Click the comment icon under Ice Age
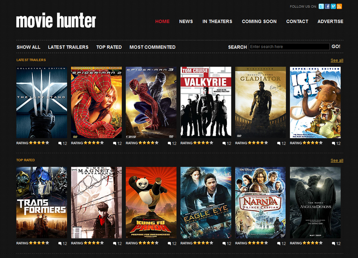Image resolution: width=358 pixels, height=258 pixels. point(334,143)
